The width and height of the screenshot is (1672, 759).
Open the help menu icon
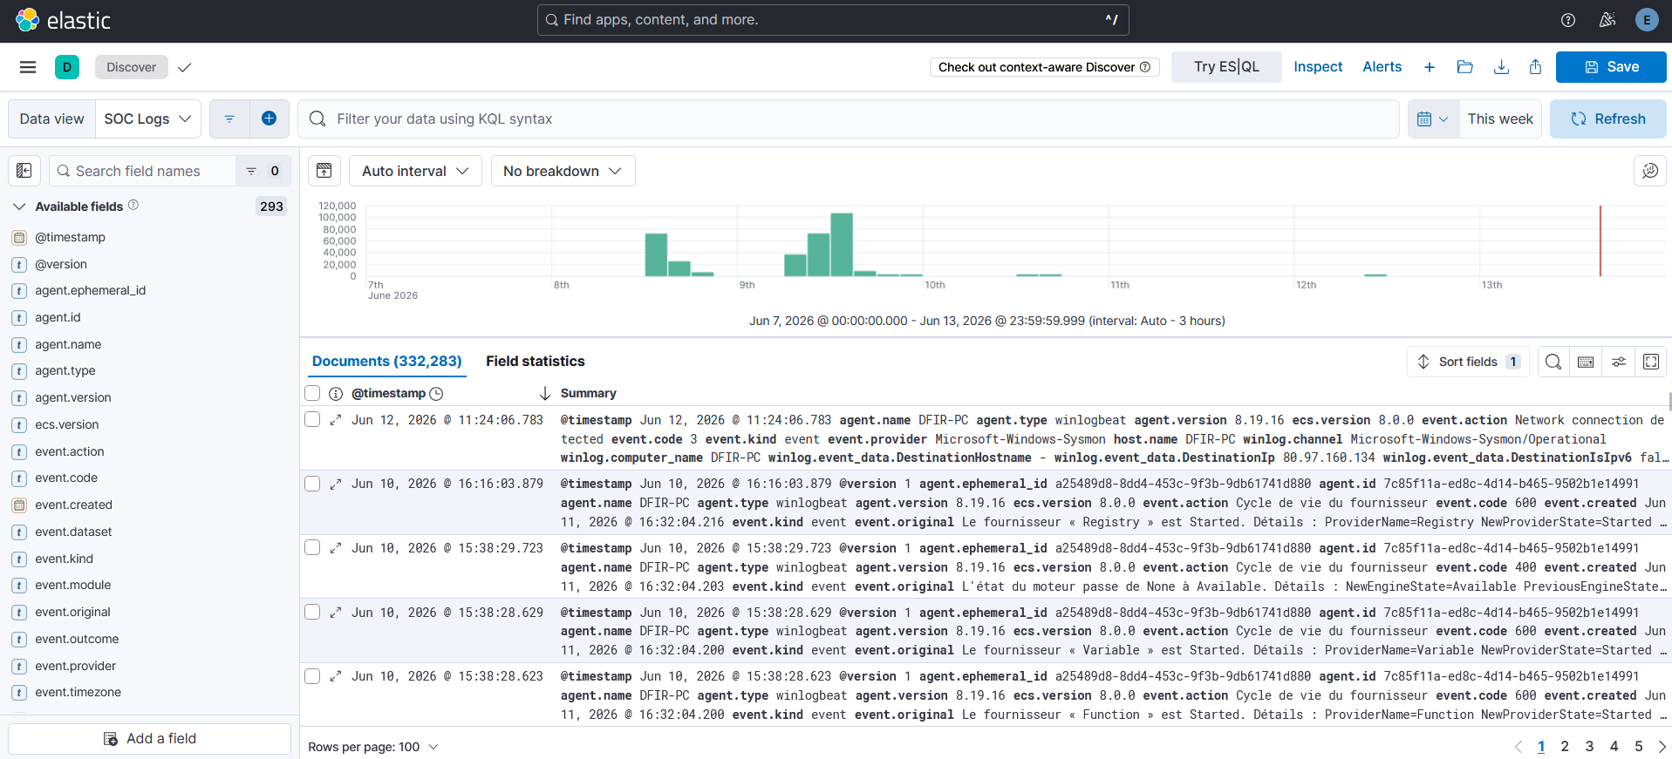click(x=1568, y=20)
